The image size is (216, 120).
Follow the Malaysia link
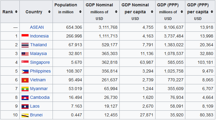tap(39, 54)
